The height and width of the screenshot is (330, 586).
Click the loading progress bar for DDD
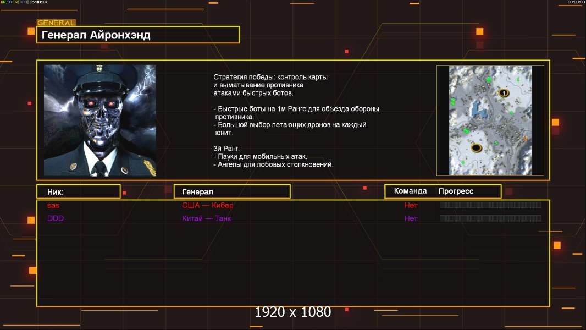(490, 218)
